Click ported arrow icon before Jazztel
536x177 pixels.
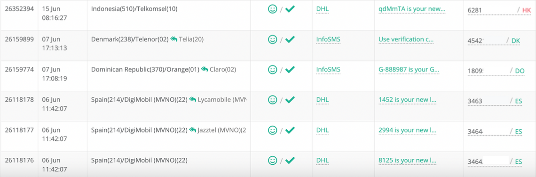tap(192, 130)
